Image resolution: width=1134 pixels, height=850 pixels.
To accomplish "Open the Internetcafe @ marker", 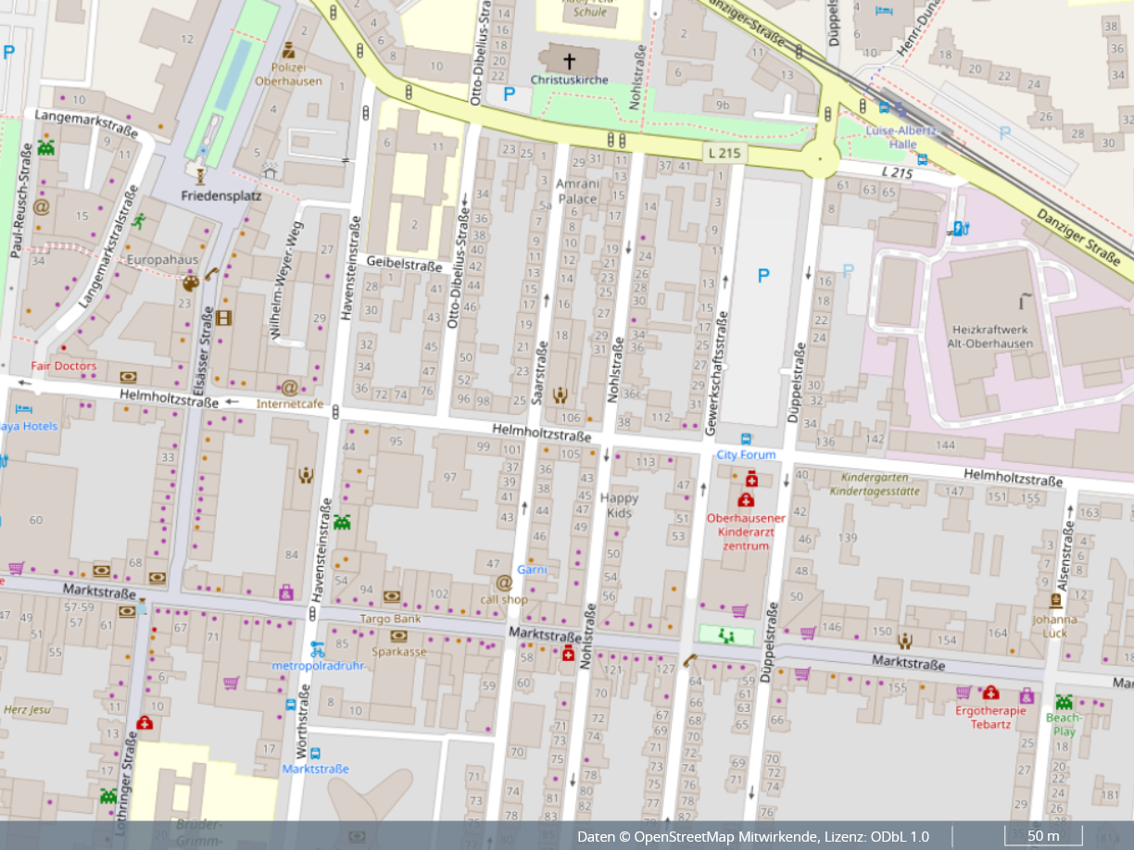I will tap(289, 387).
